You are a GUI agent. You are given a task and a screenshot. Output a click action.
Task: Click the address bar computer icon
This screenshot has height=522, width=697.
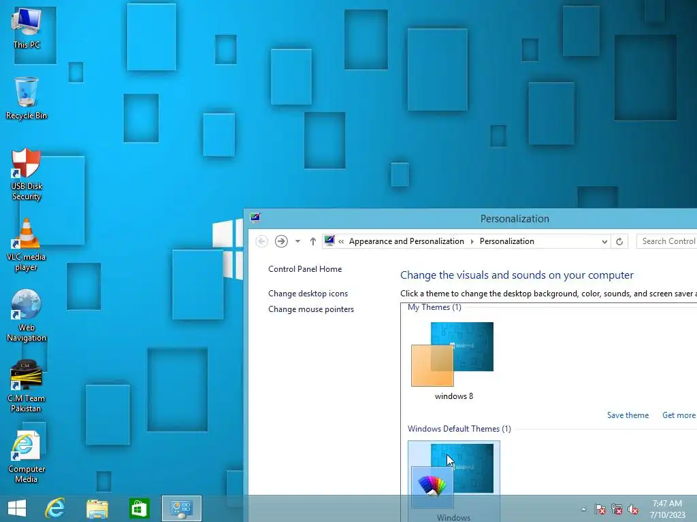click(329, 241)
